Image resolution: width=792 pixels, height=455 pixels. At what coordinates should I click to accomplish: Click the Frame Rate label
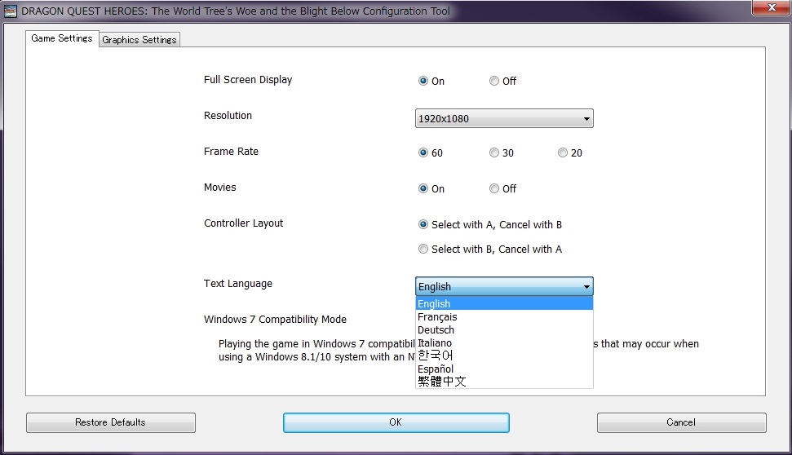[x=231, y=152]
